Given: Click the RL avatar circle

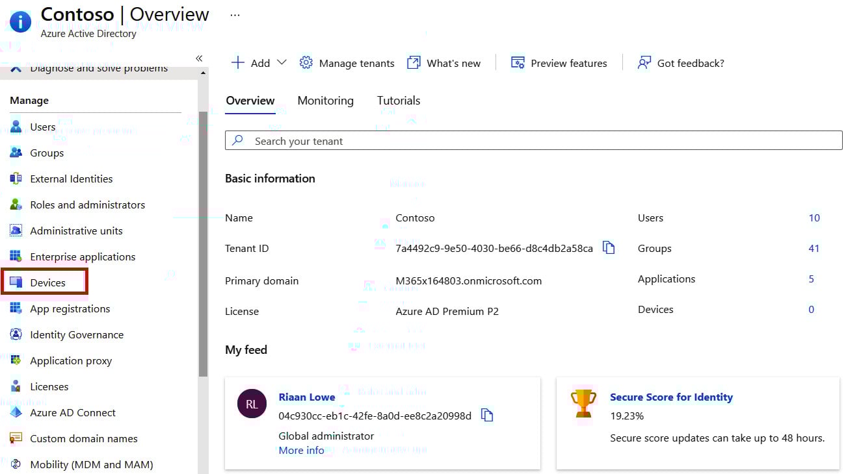Looking at the screenshot, I should 252,404.
